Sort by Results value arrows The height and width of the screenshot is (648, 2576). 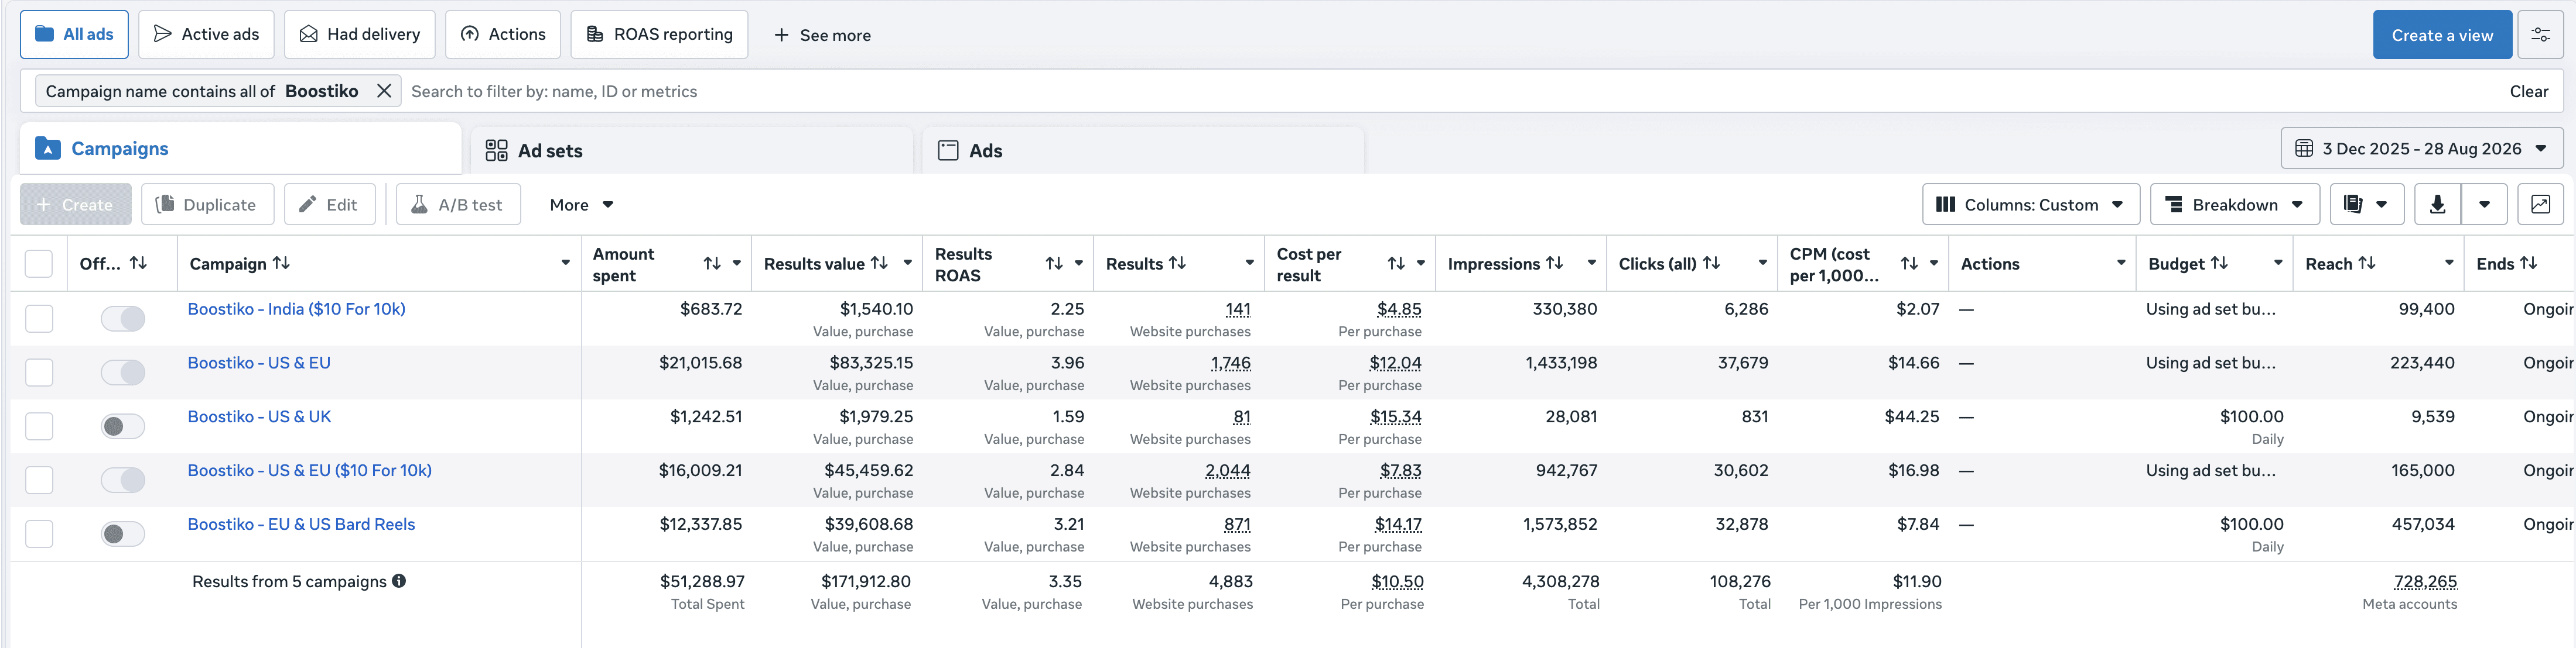879,263
